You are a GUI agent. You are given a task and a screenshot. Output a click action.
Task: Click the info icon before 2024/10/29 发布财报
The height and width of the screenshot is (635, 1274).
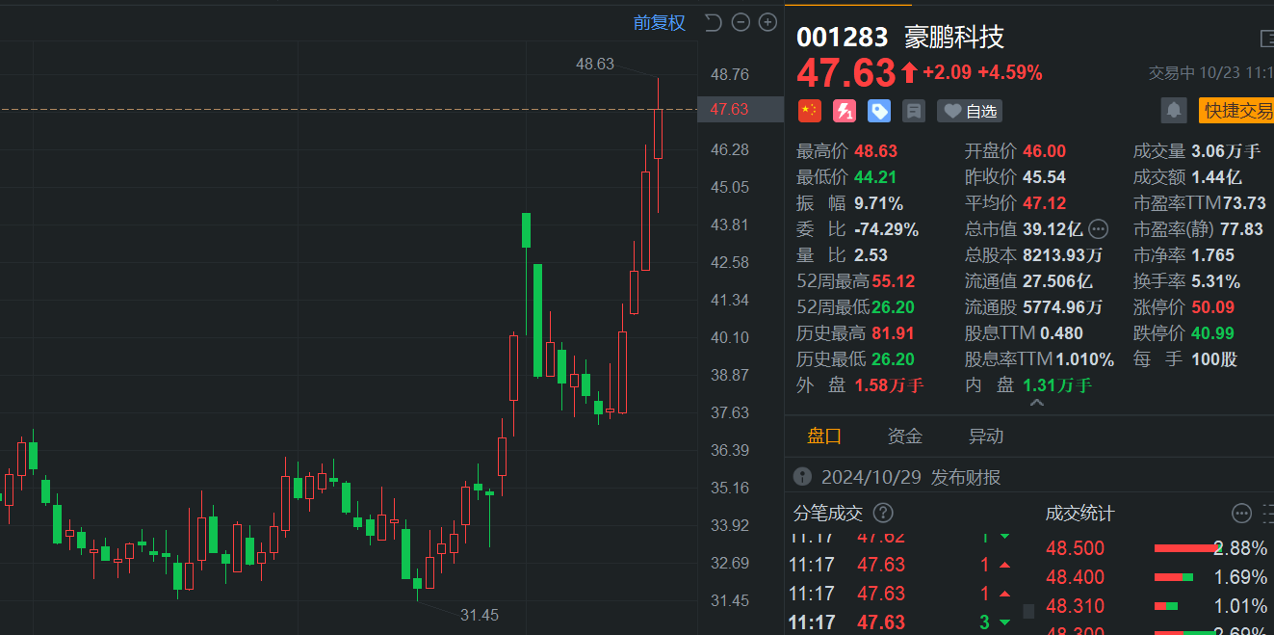click(802, 477)
